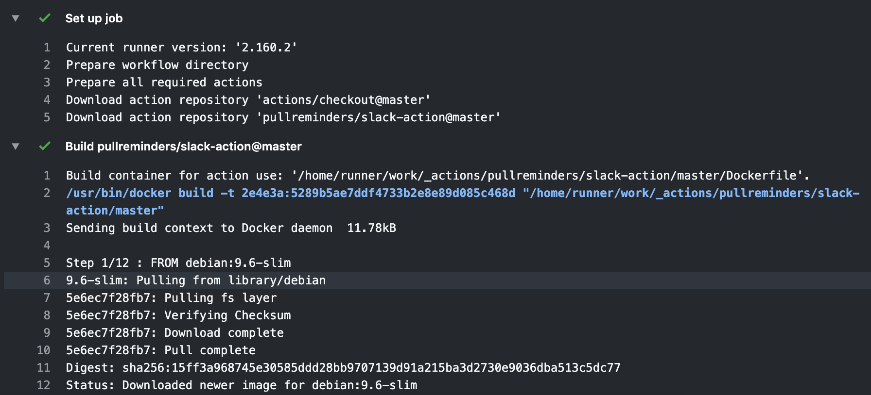Click the 'Prepare workflow directory' log line

pos(157,65)
